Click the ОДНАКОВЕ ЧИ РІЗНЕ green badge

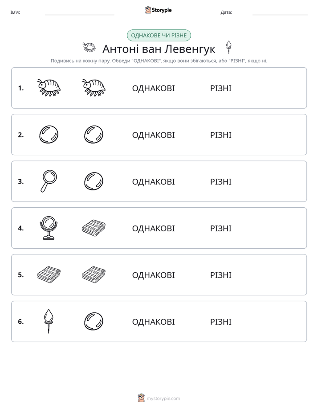coord(159,36)
